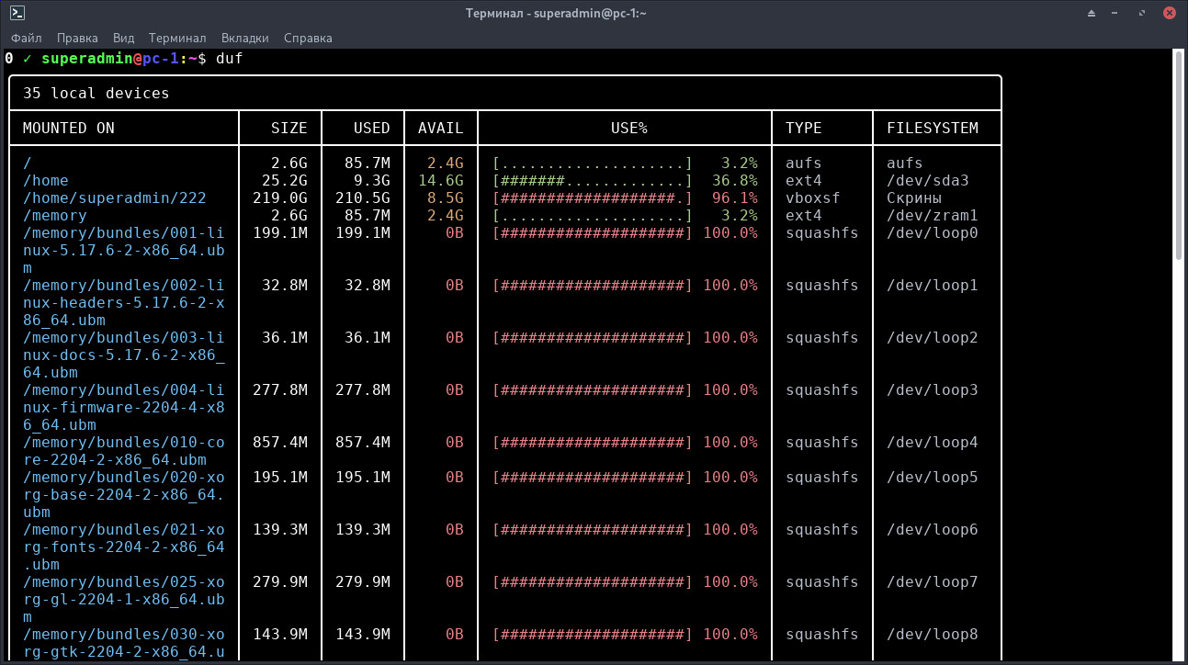Click the terminal icon in the title bar
Screen dimensions: 1188x665
pyautogui.click(x=17, y=13)
